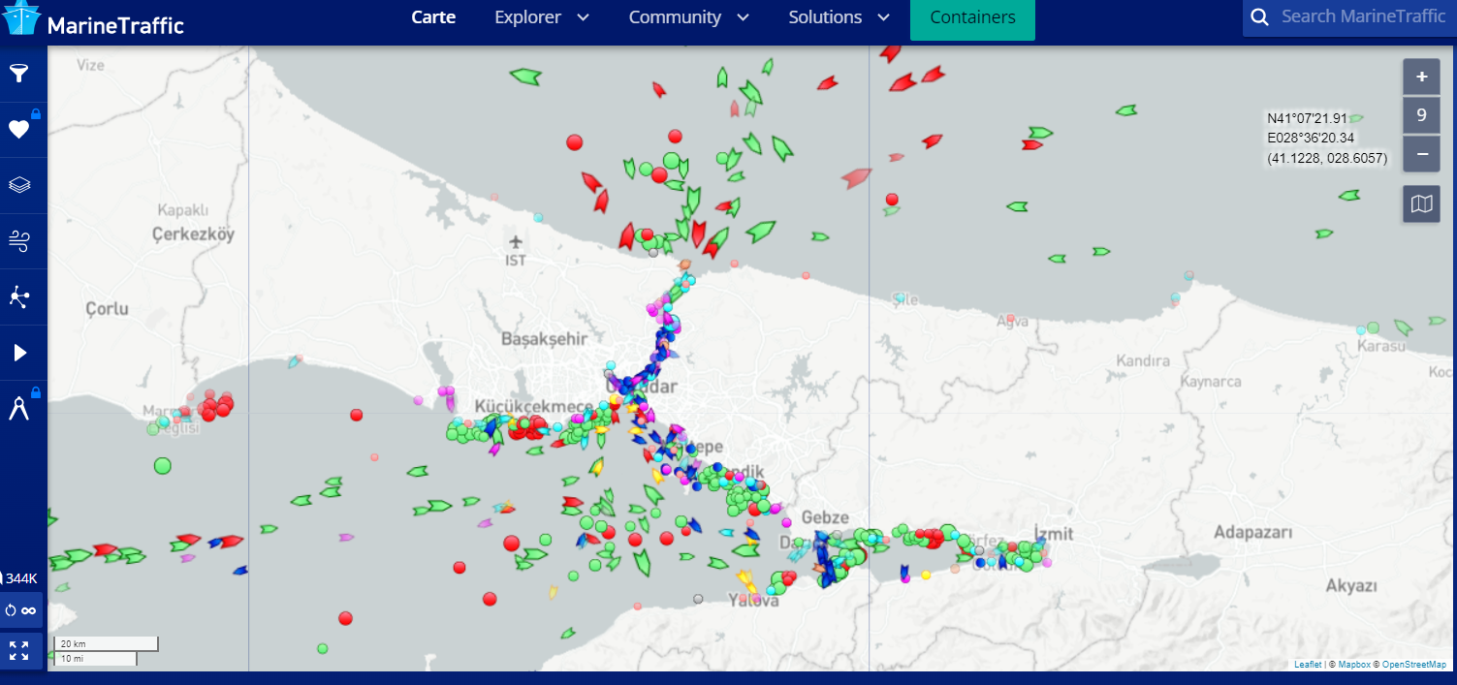This screenshot has width=1457, height=685.
Task: Select the green circle at Karasu
Action: point(1372,328)
